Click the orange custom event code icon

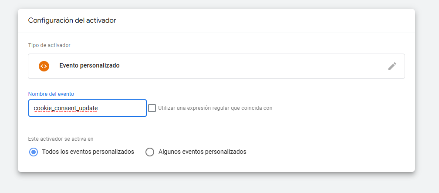[44, 66]
